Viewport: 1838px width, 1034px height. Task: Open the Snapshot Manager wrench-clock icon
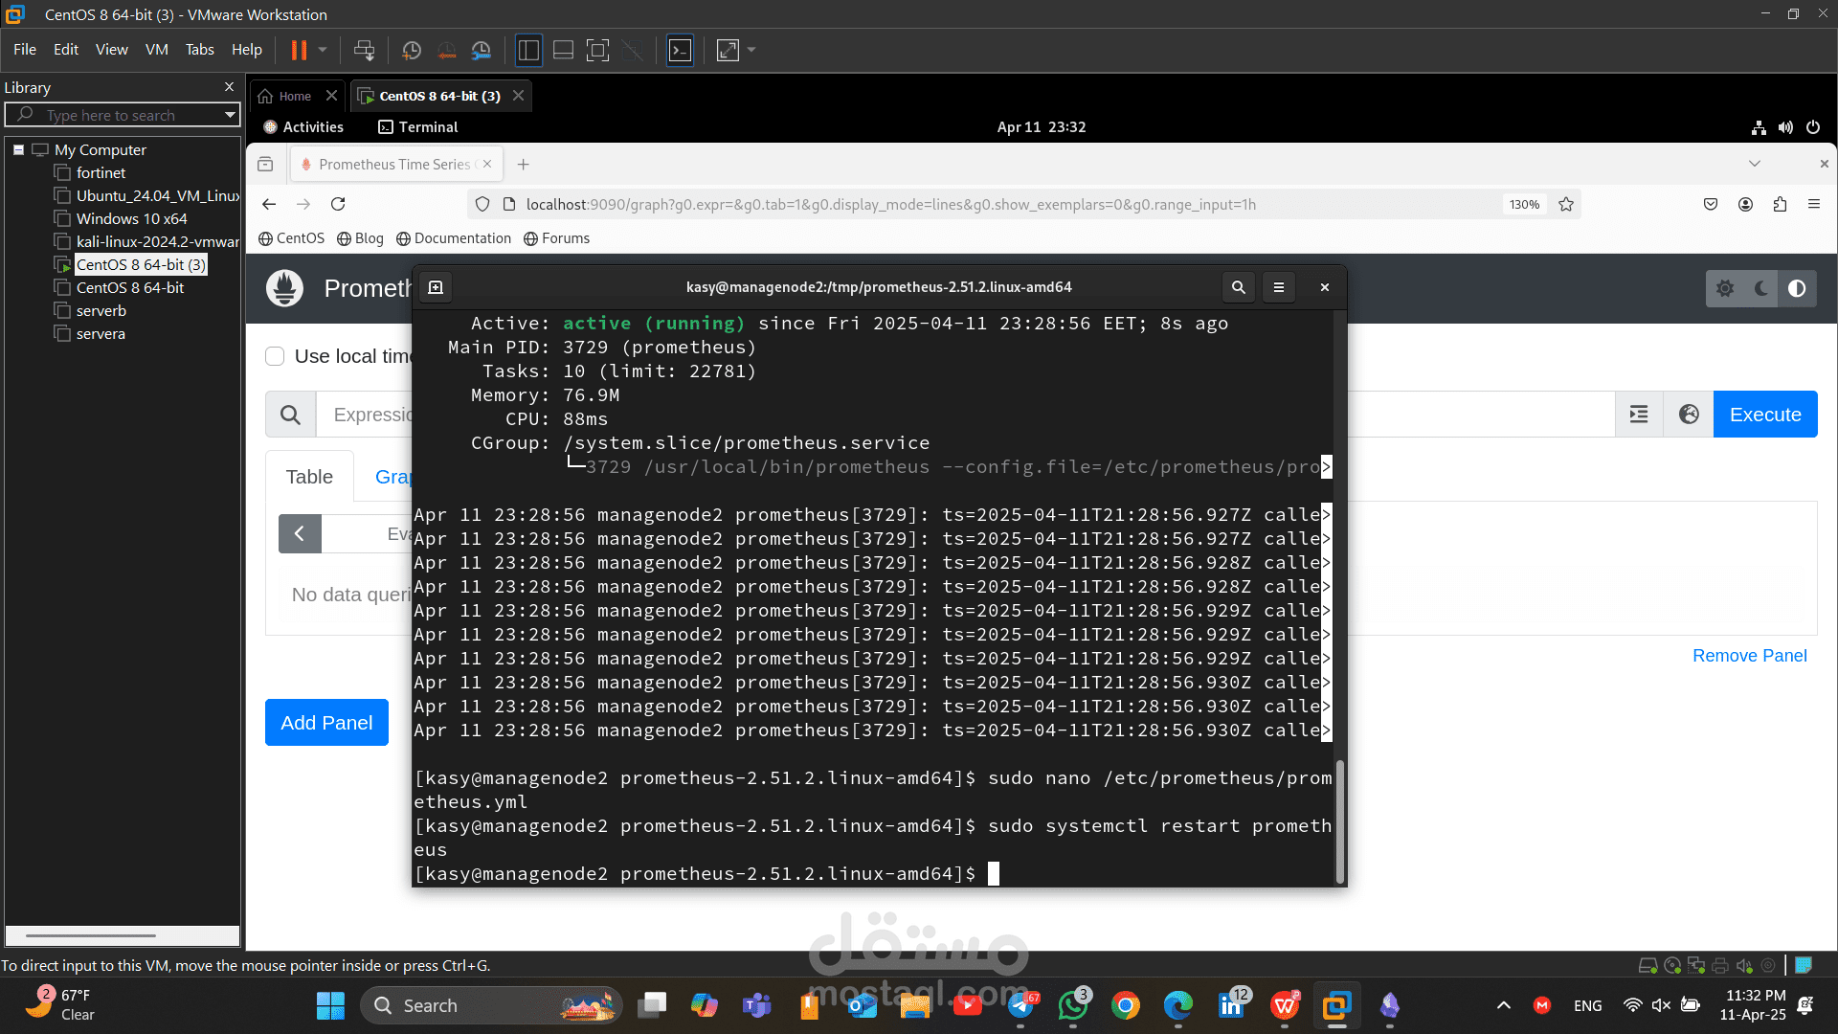482,50
